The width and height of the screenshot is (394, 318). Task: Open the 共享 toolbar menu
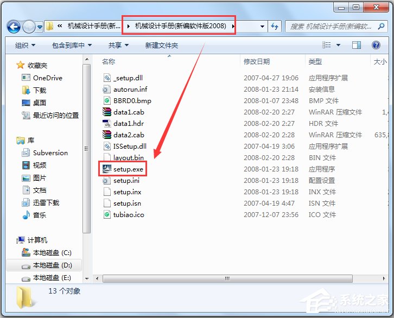pos(118,46)
